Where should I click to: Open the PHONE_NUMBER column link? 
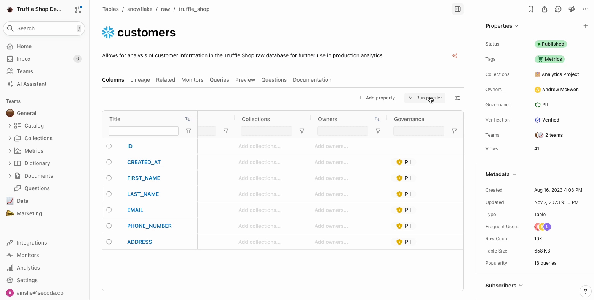click(x=149, y=226)
